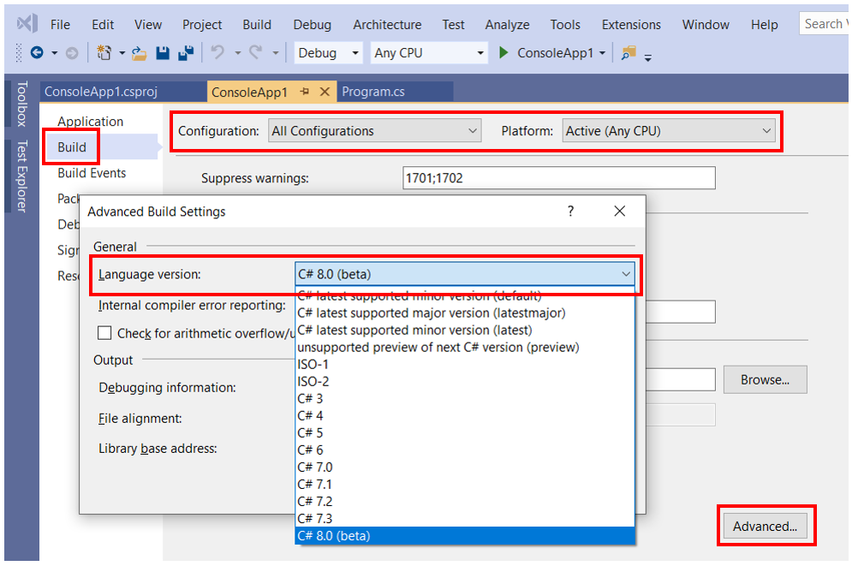Save the current file with the disk icon
Viewport: 852px width, 566px height.
pyautogui.click(x=163, y=53)
